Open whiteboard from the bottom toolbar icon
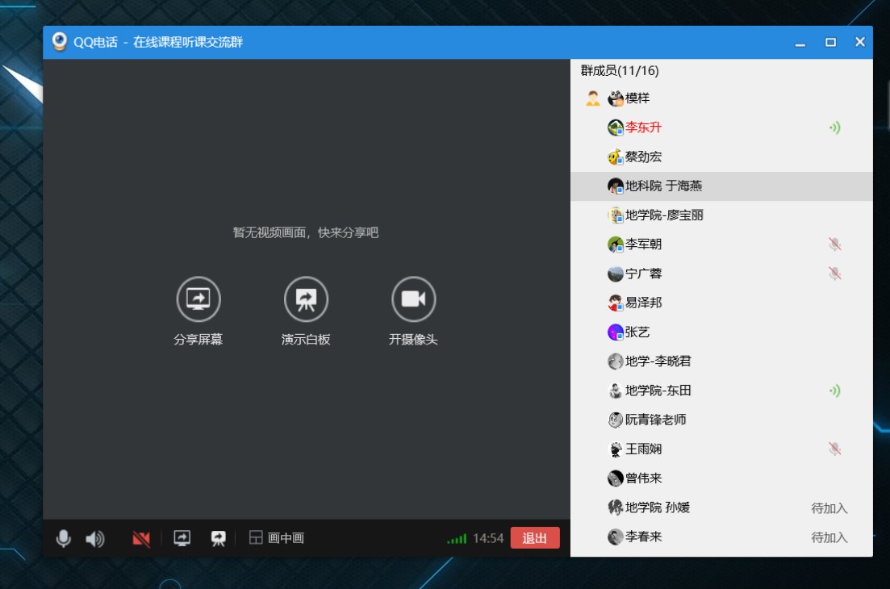 (218, 538)
